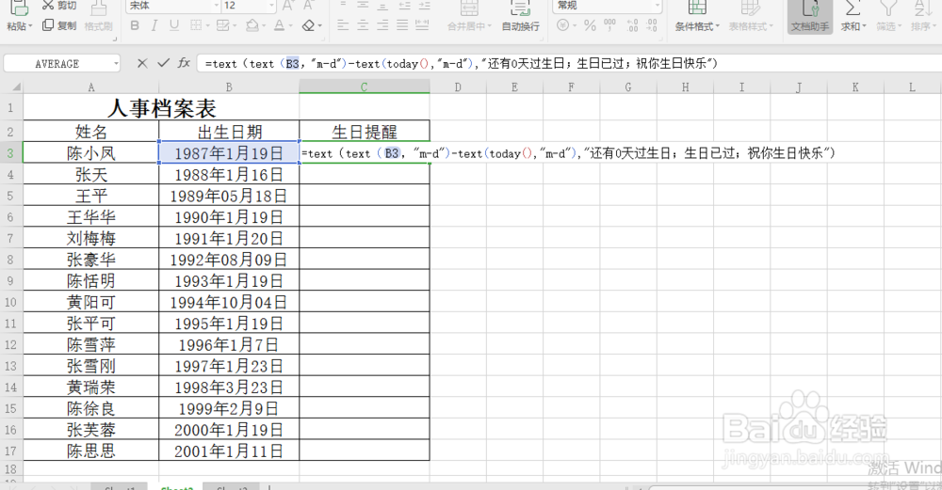Viewport: 942px width, 490px height.
Task: Open the Paste (粘贴) dropdown arrow
Action: (x=30, y=27)
